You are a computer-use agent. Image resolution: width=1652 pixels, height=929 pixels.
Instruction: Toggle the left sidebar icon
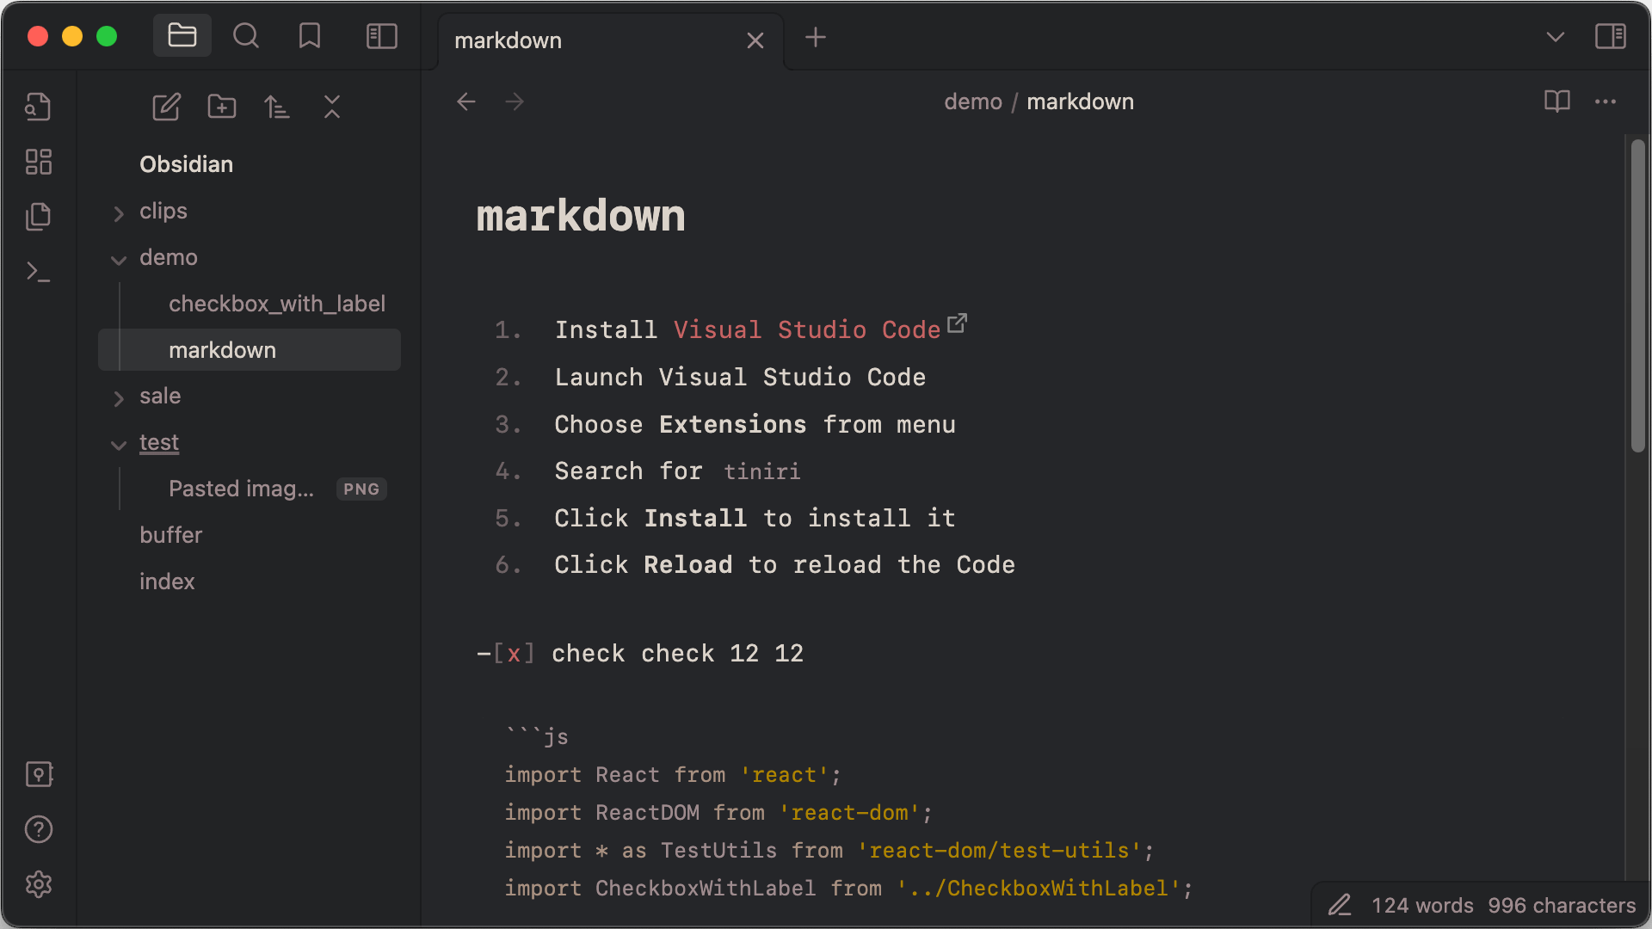coord(382,36)
